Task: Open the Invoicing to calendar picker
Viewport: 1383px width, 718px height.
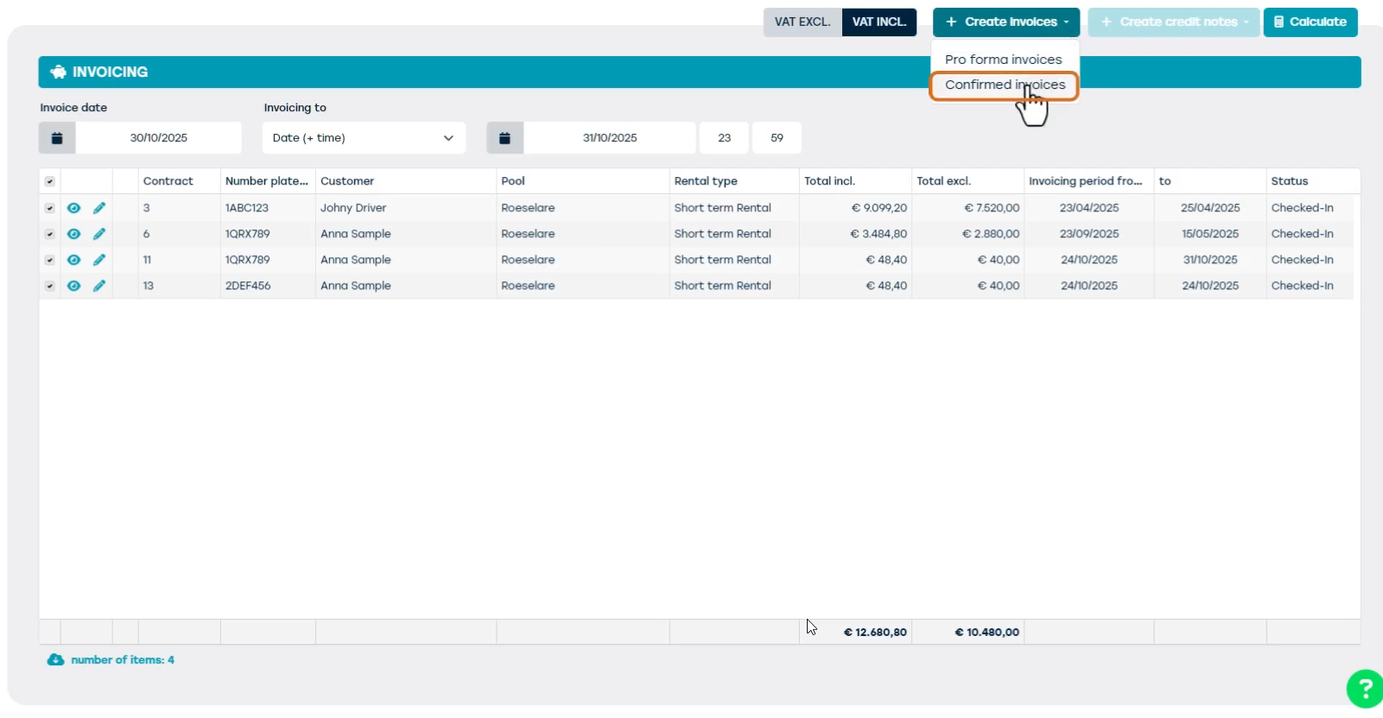Action: point(505,138)
